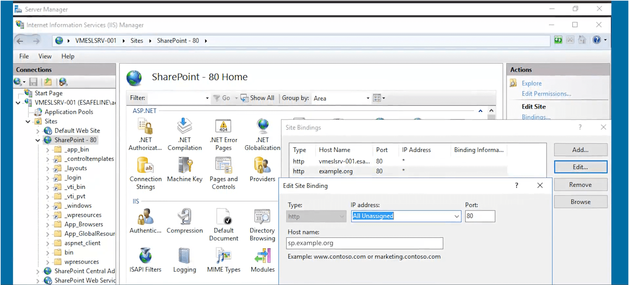
Task: Select the aspnet_client folder
Action: (x=82, y=243)
